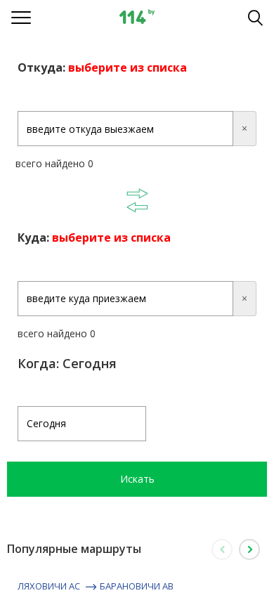Click 'всего найдено 0' under the departure field

(54, 164)
